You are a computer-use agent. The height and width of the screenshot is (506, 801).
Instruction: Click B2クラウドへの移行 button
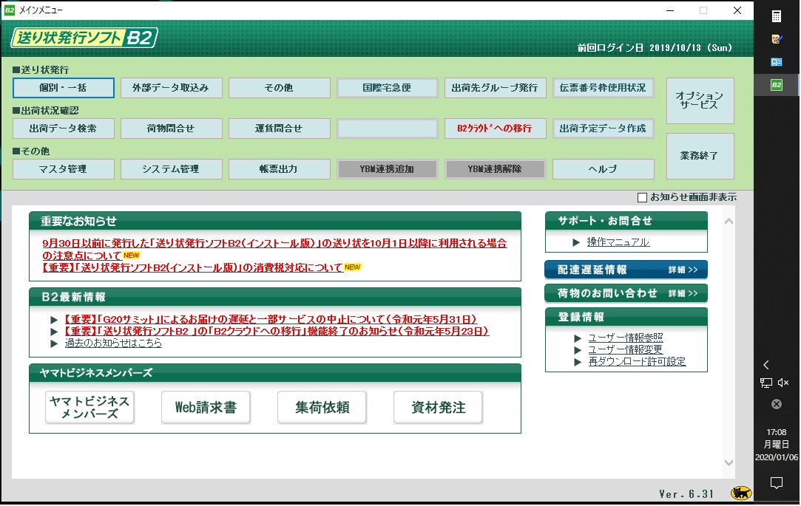coord(495,129)
